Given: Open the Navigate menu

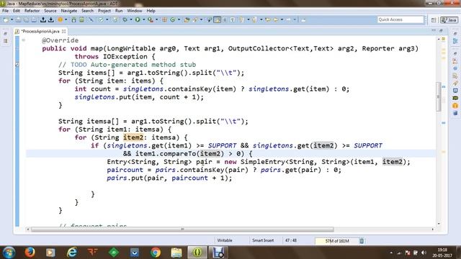Looking at the screenshot, I should pyautogui.click(x=69, y=11).
